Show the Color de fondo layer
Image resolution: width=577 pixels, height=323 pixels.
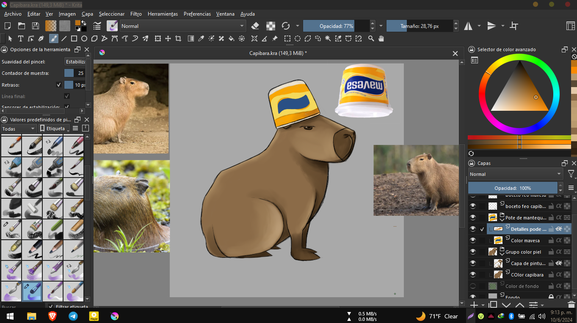pos(473,286)
